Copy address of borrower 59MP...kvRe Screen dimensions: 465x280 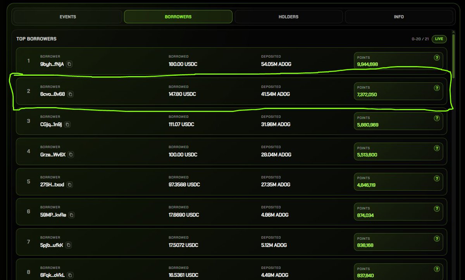point(72,215)
